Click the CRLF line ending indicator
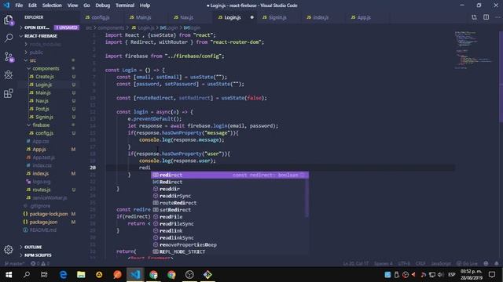503x282 pixels. 420,264
